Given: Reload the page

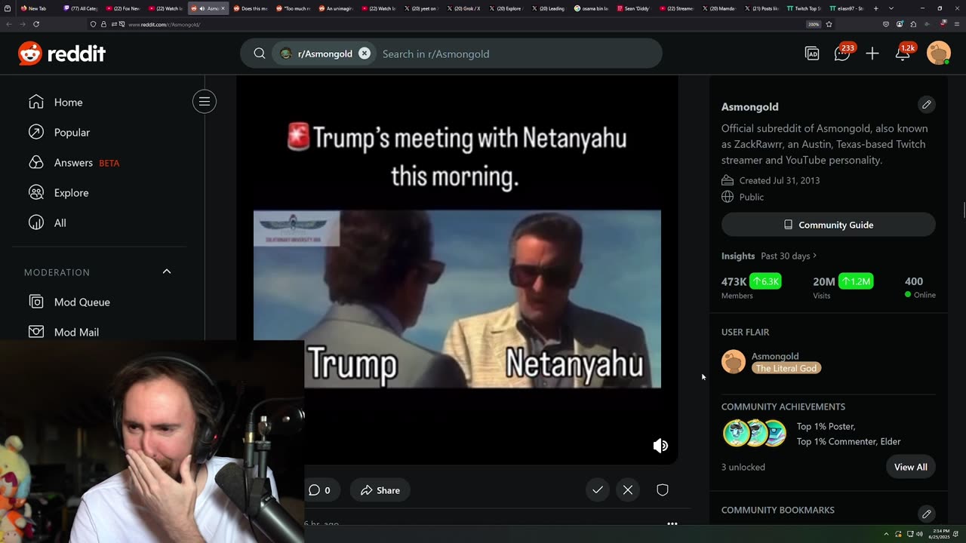Looking at the screenshot, I should 35,24.
